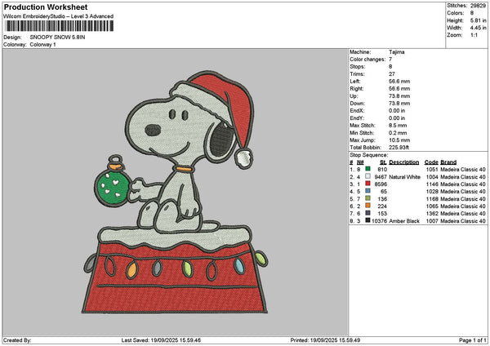
Task: Click stitch count 10376 in row 8
Action: [x=380, y=221]
